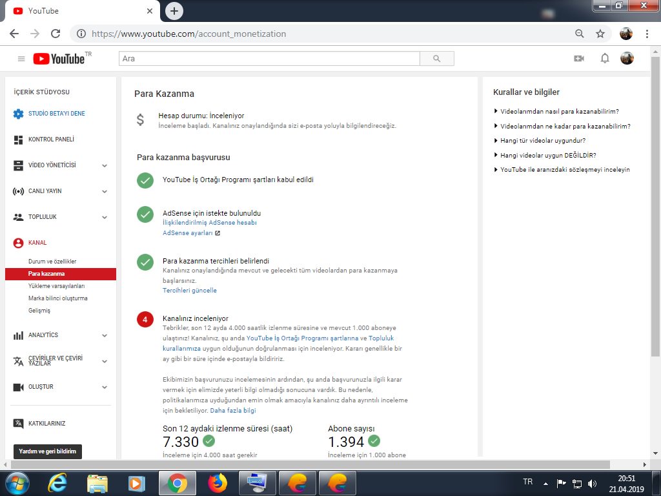Click the Studio Beta gear icon

(x=18, y=114)
